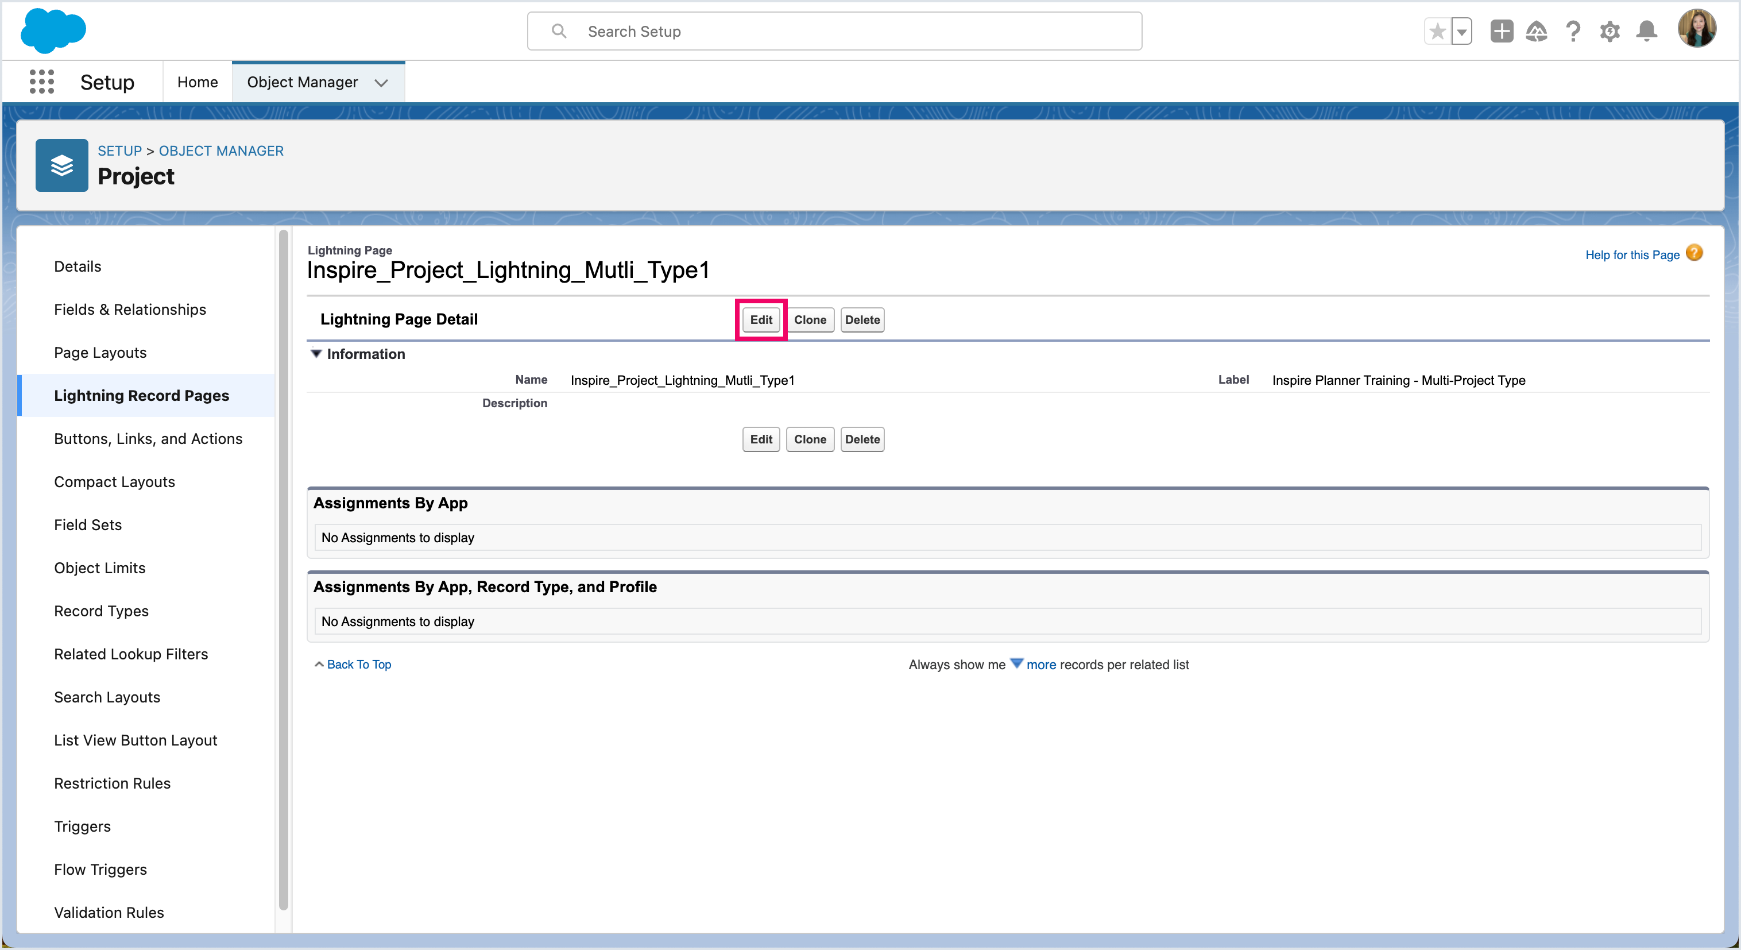Click the lower Clone button

coord(810,439)
